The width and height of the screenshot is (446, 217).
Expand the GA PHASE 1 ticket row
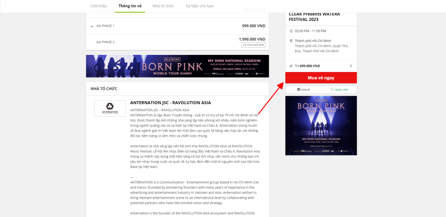(x=177, y=26)
